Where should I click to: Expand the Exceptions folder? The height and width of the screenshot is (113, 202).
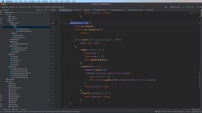point(7,19)
